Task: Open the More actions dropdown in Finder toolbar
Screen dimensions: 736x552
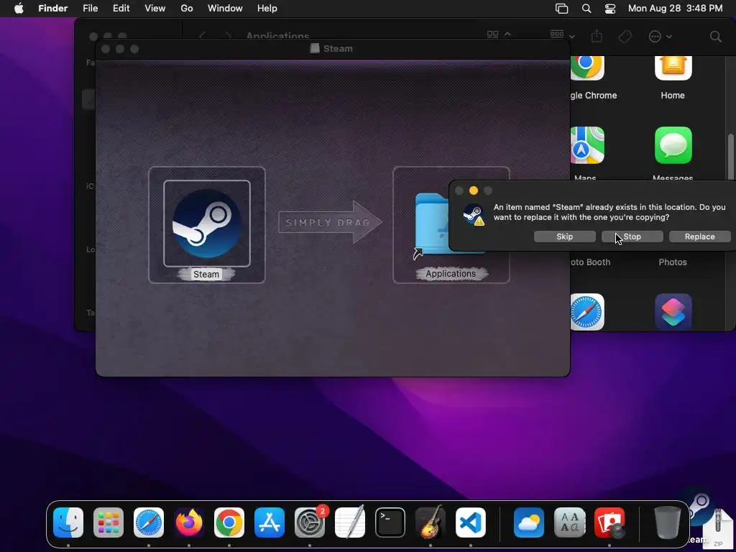Action: coord(660,37)
